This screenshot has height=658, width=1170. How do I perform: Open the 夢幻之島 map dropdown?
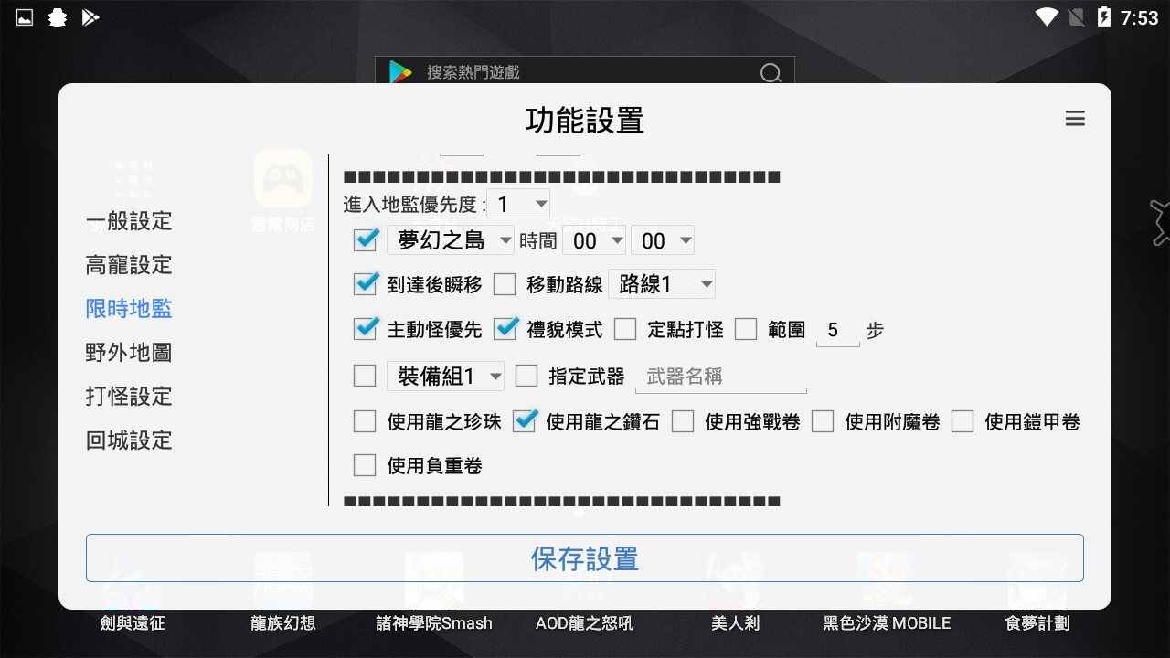(x=450, y=240)
